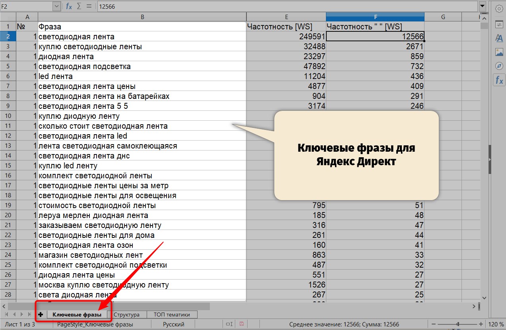Click the select-all corner box
The image size is (506, 330).
[8, 17]
